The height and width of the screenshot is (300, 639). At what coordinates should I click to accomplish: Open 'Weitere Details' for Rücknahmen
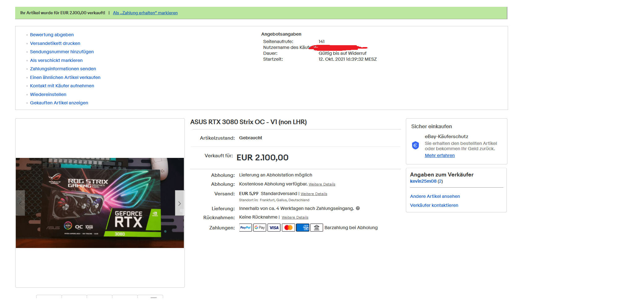[x=295, y=217]
